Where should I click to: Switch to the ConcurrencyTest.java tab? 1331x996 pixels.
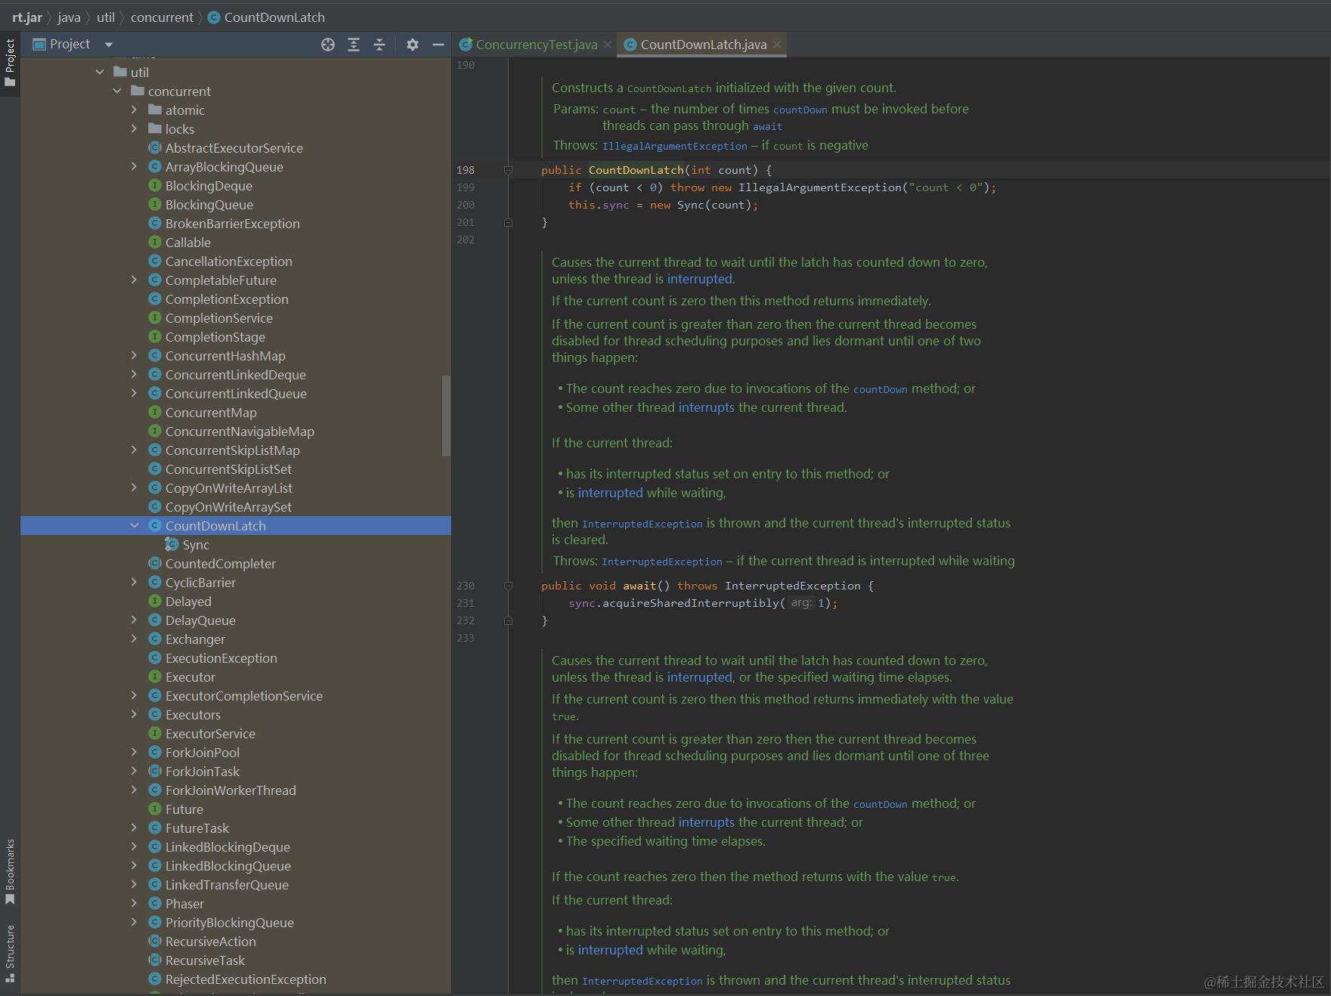pyautogui.click(x=536, y=45)
